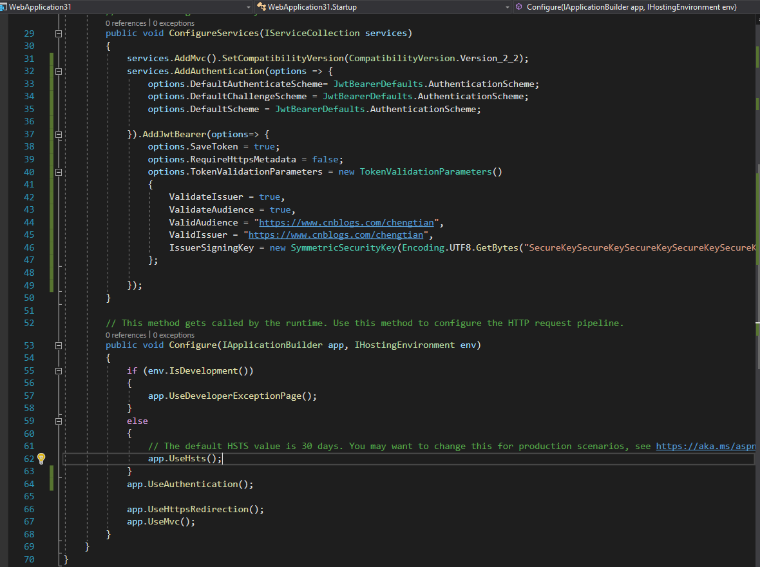
Task: Click line number 31 in the gutter
Action: coord(29,59)
